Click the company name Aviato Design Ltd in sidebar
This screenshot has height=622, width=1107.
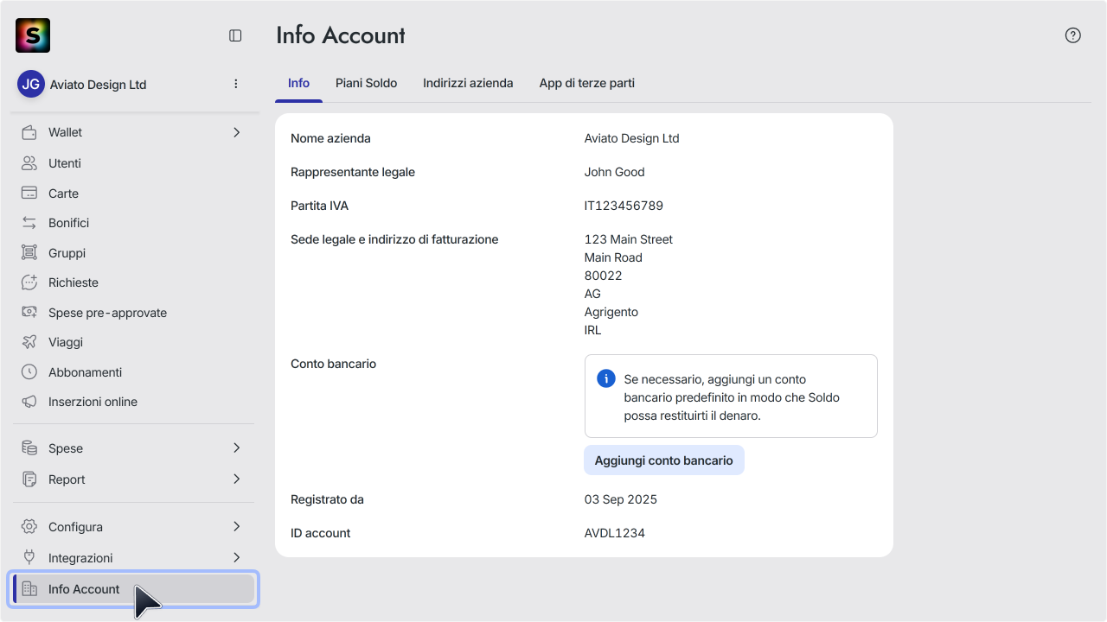tap(98, 85)
